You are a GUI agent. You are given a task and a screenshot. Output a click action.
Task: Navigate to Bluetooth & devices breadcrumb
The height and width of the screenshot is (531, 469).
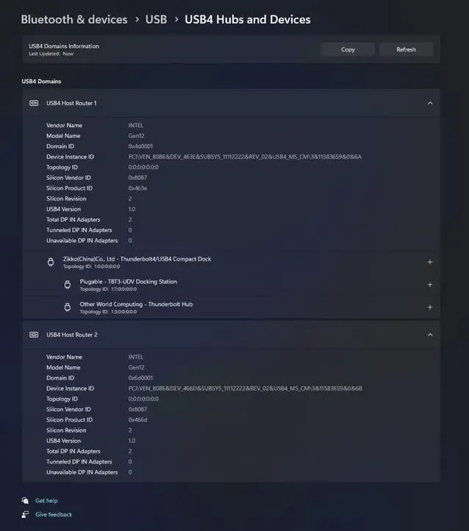tap(74, 20)
